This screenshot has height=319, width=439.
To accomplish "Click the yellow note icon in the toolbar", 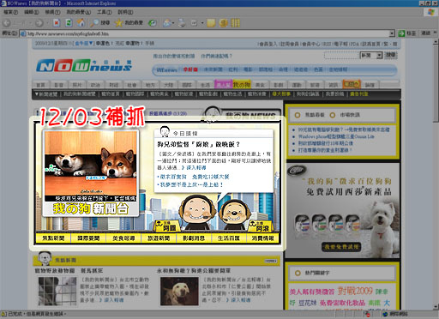I will click(211, 23).
